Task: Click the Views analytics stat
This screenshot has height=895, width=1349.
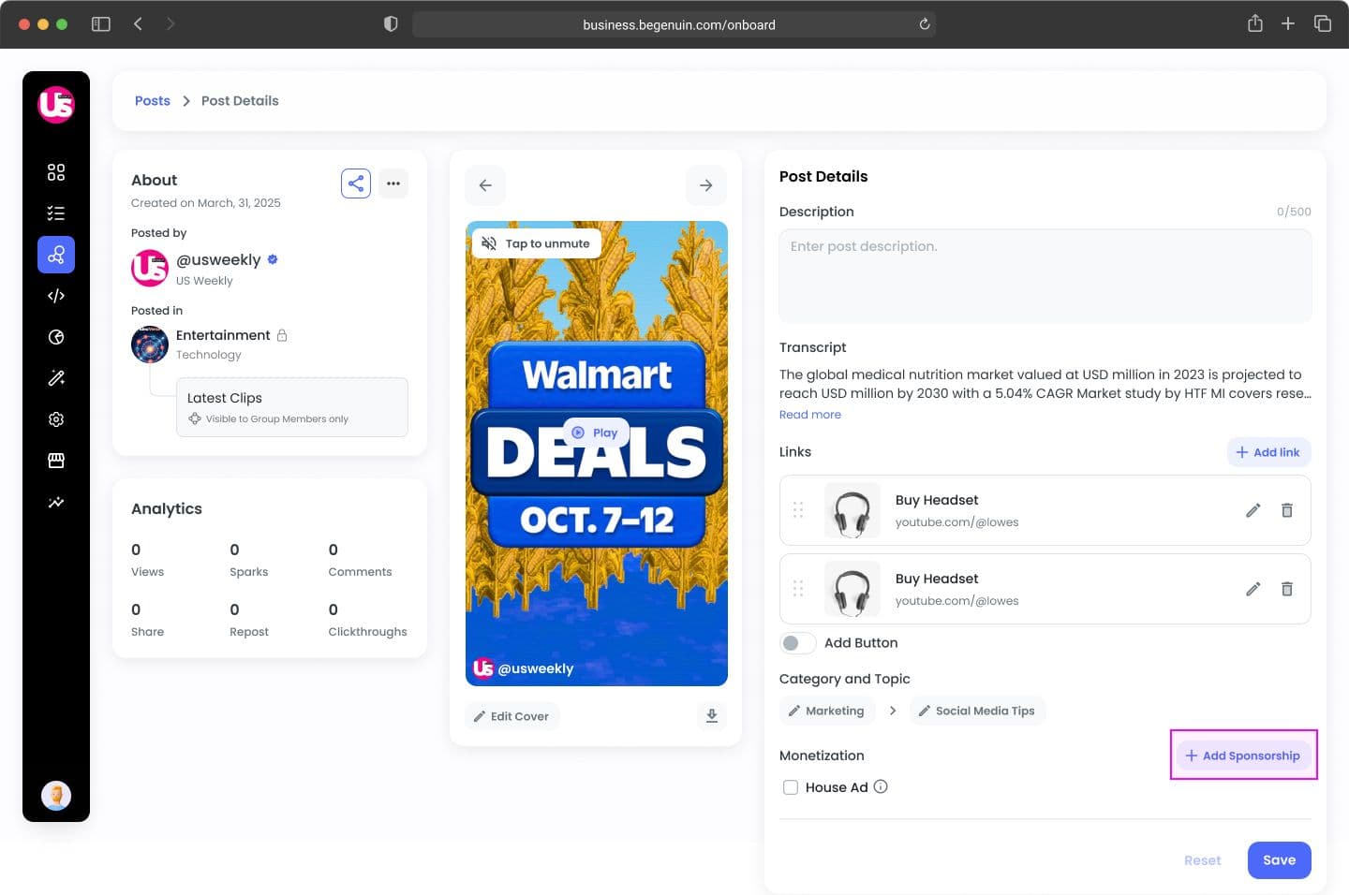Action: coord(147,561)
